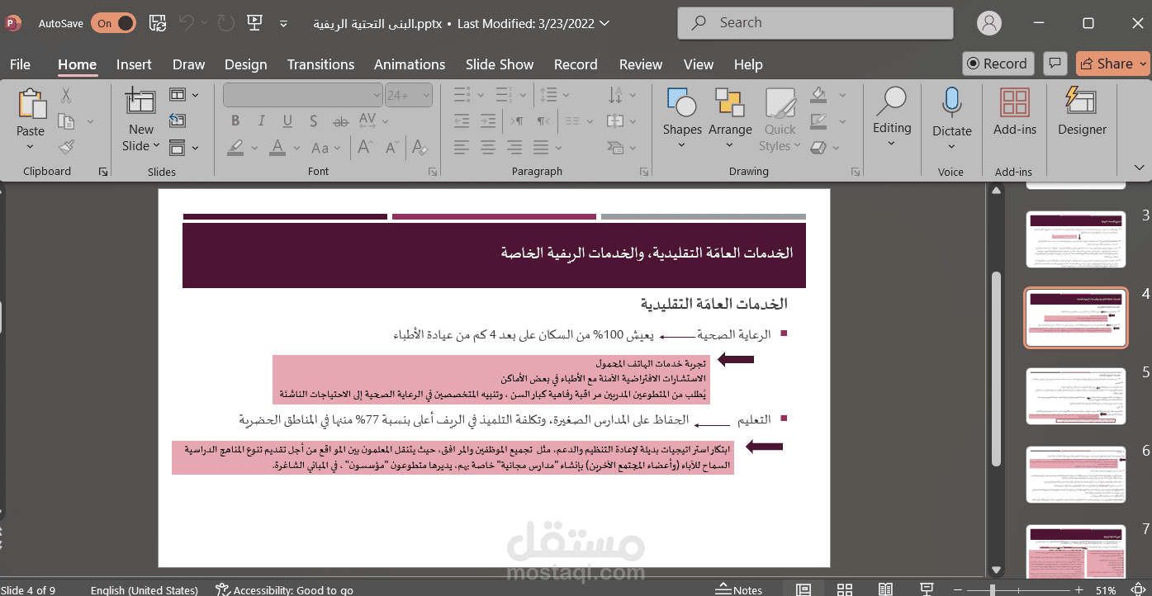Fit slide to current window

click(x=1140, y=589)
